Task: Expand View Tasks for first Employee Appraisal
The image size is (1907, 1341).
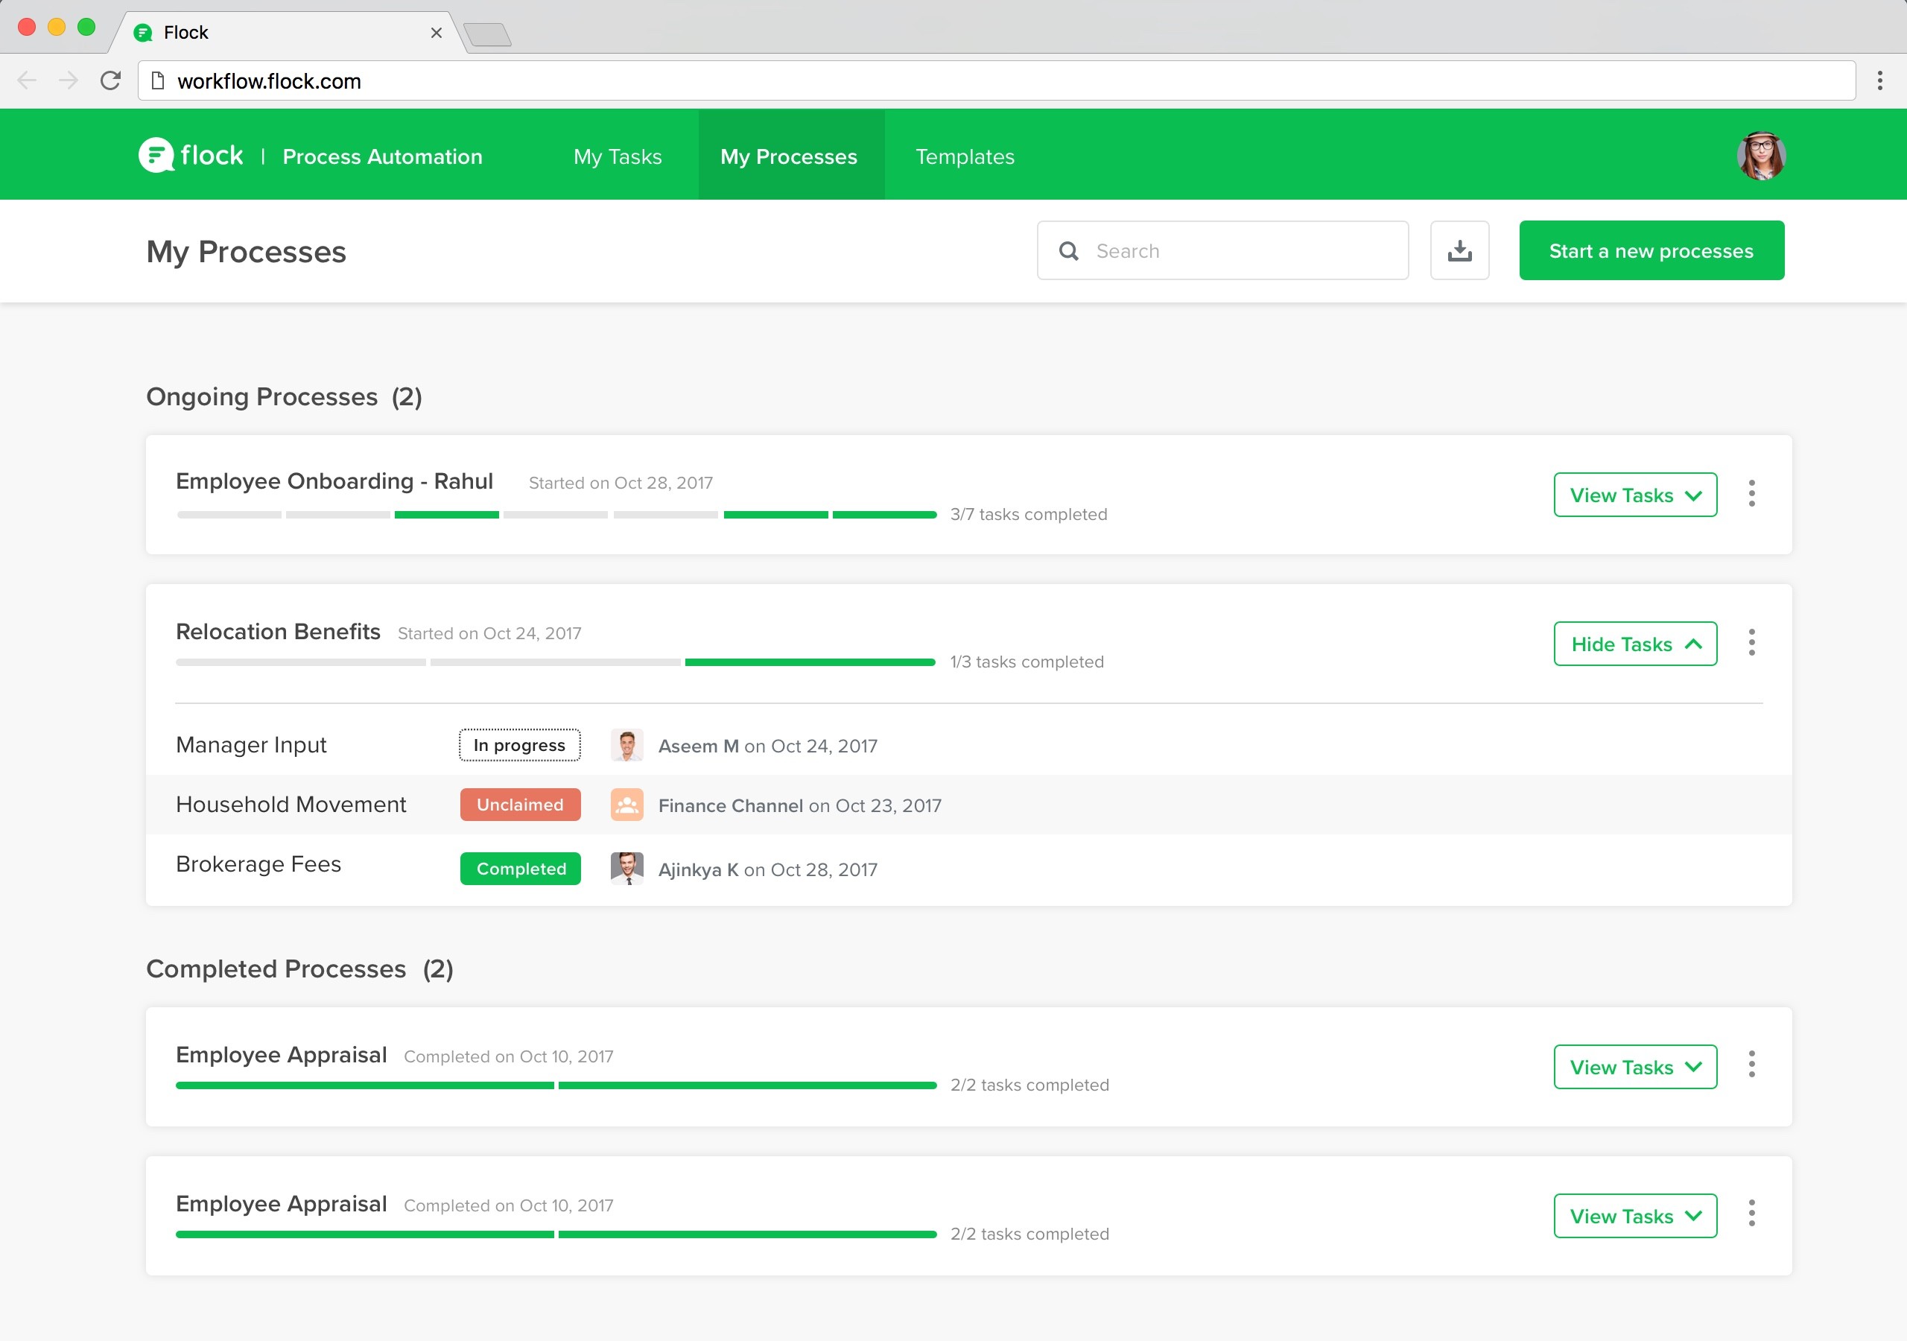Action: 1634,1067
